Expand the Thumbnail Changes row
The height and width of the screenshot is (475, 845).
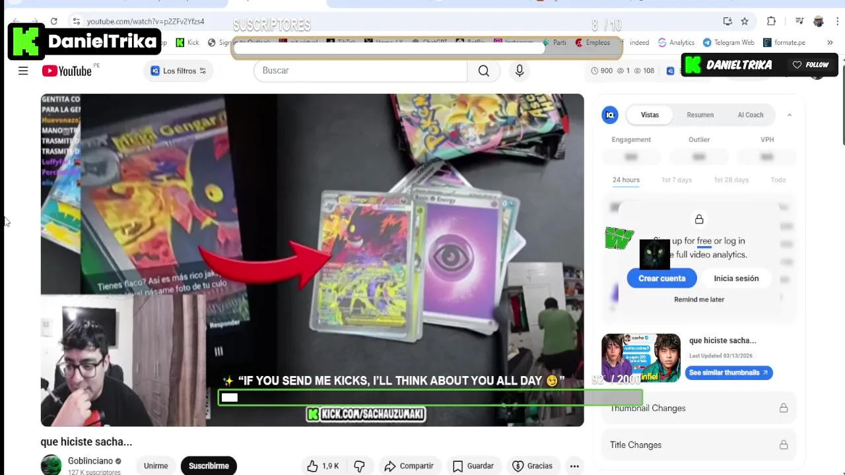(x=699, y=408)
